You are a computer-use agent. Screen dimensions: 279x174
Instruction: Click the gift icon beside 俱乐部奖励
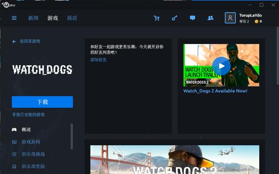coord(14,167)
